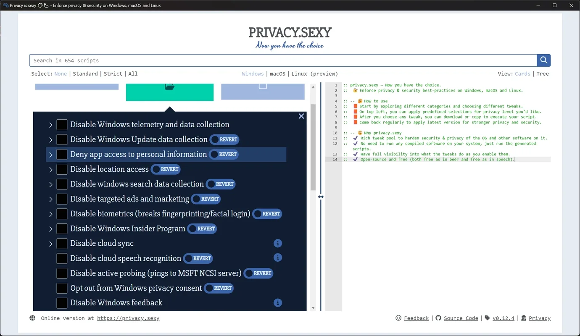580x336 pixels.
Task: Toggle revert for Windows Insider Program
Action: click(x=202, y=228)
